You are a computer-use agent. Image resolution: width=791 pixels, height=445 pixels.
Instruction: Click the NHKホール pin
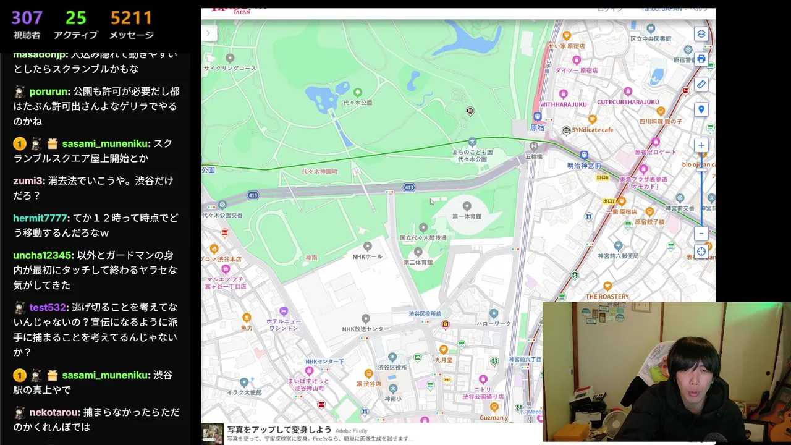[x=367, y=247]
